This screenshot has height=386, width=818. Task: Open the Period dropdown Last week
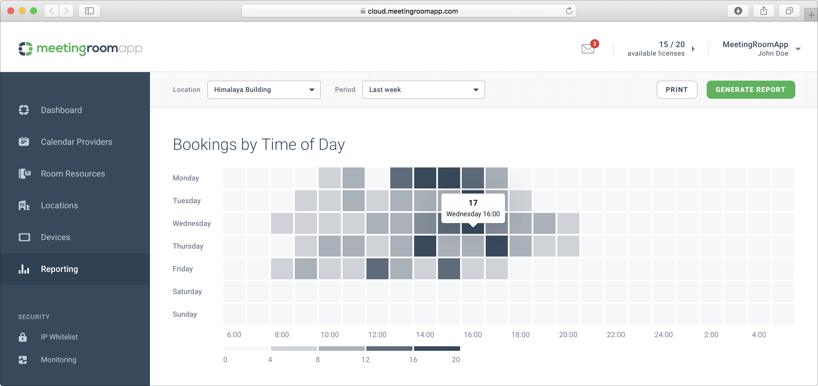click(x=423, y=89)
